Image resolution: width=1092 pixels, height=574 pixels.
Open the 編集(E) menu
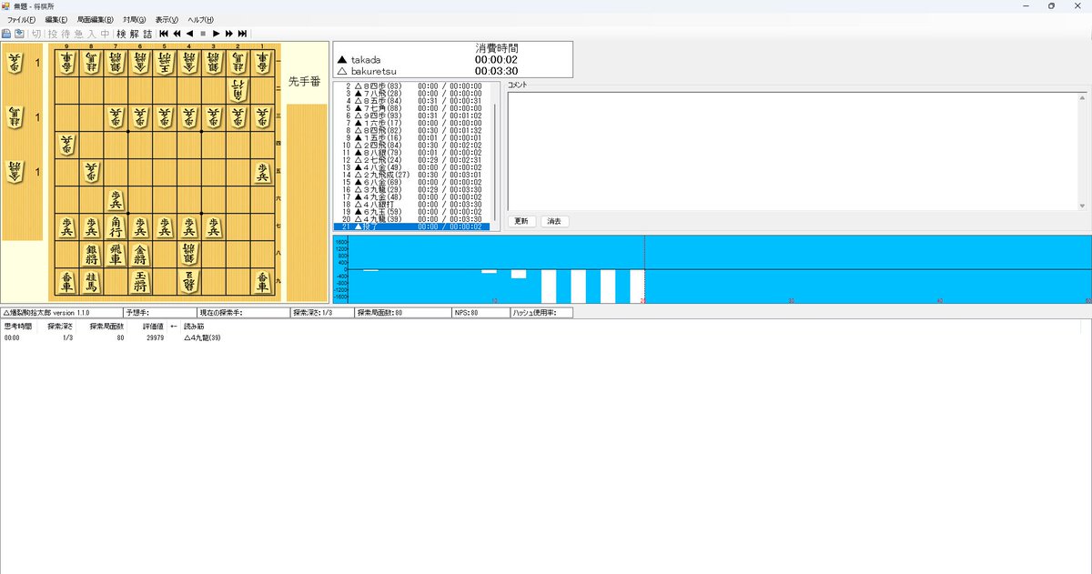(x=56, y=19)
